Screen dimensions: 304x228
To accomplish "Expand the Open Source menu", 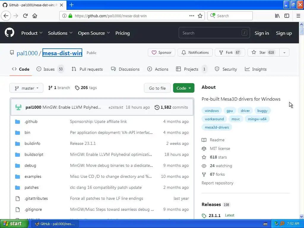I will click(94, 33).
